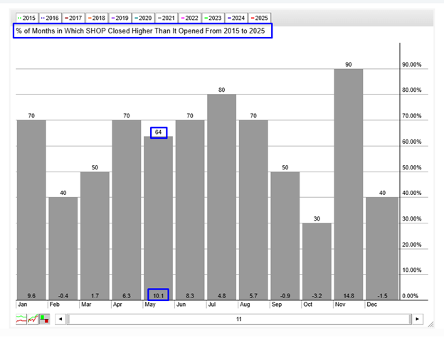Click the -0.4 value in February bar

[x=63, y=296]
